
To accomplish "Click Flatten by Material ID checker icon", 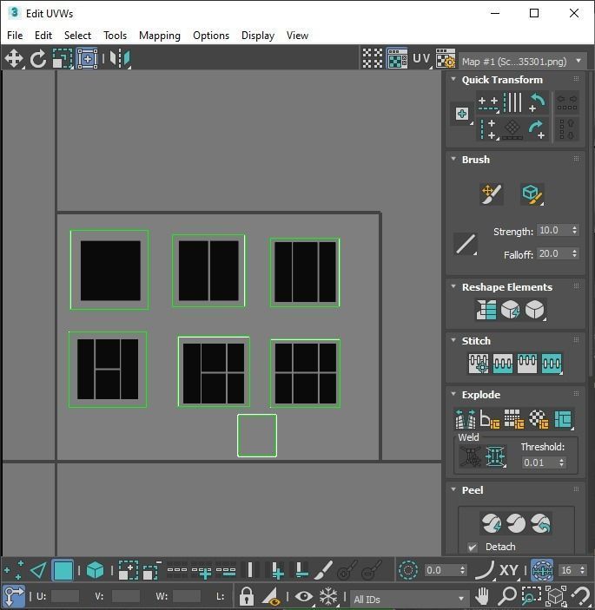I will (x=539, y=419).
